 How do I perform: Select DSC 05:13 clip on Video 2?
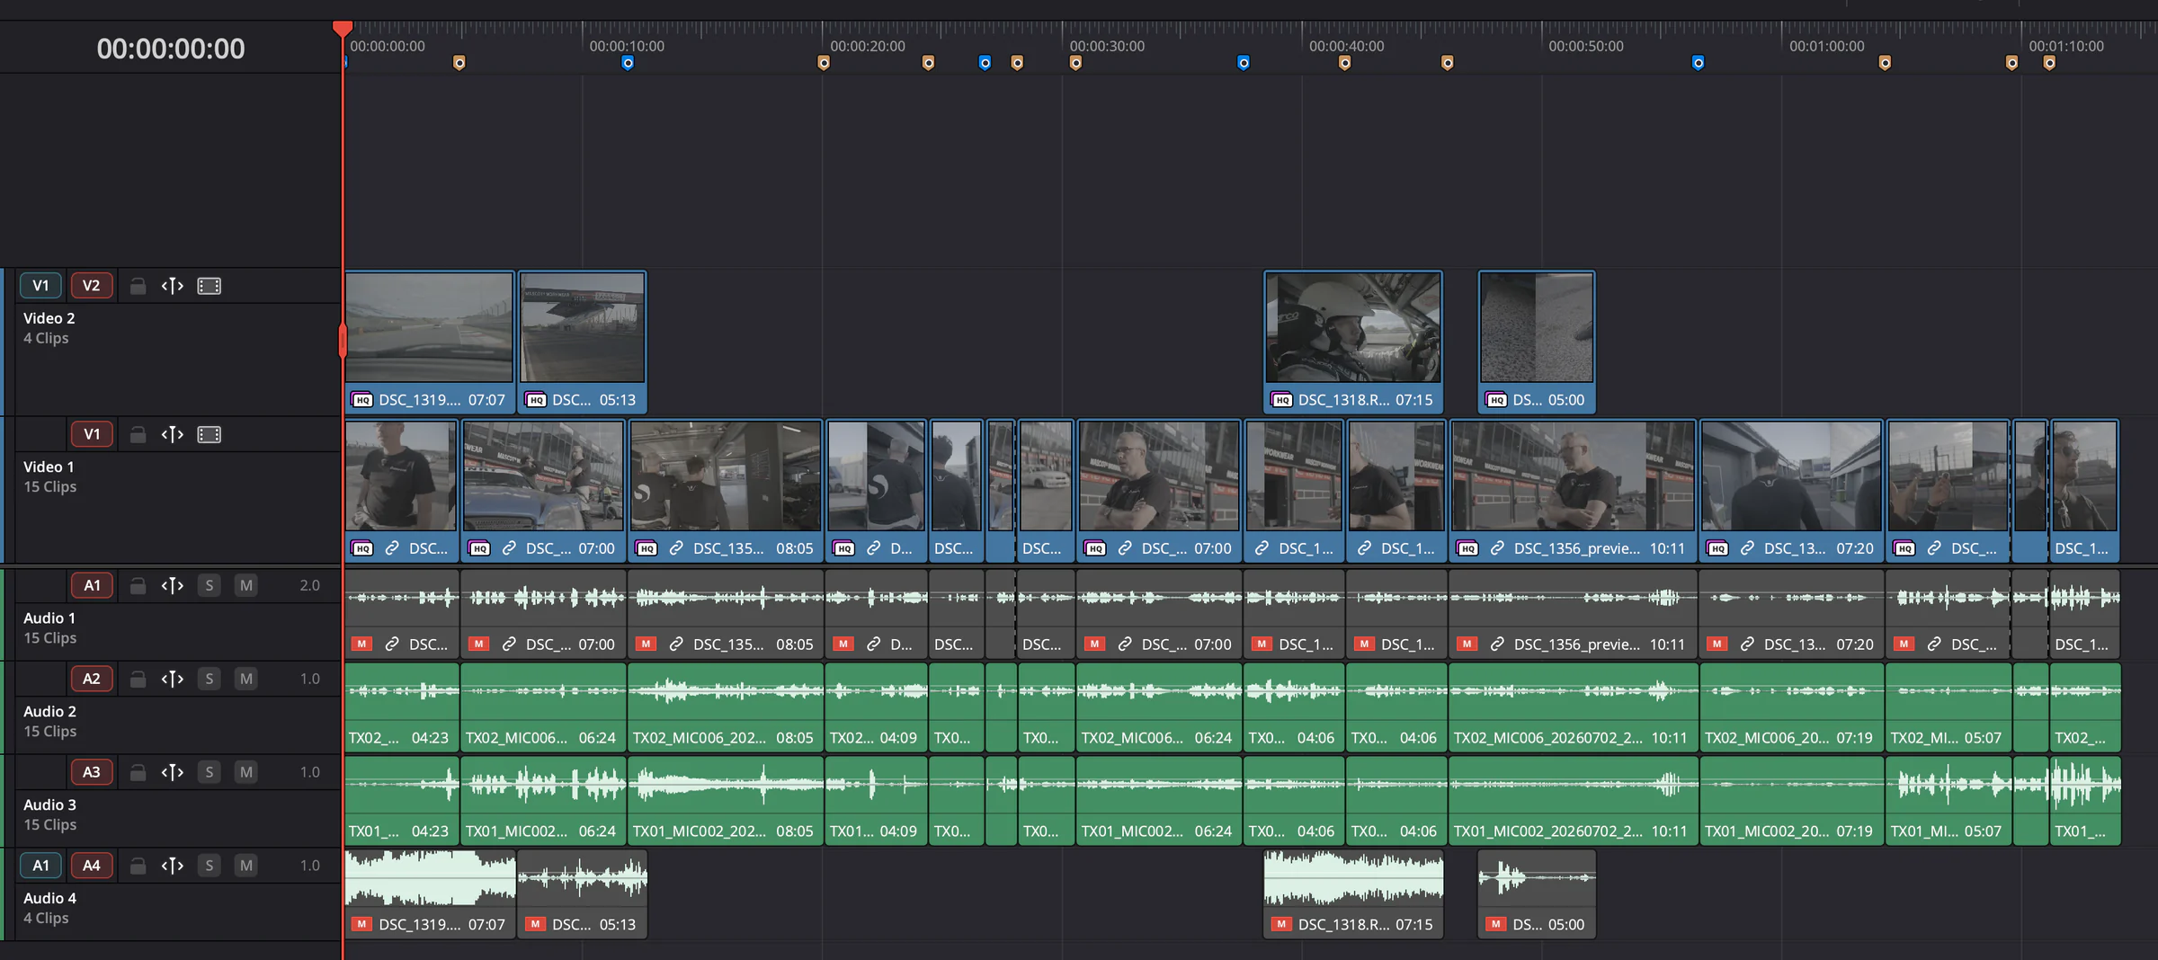coord(583,342)
